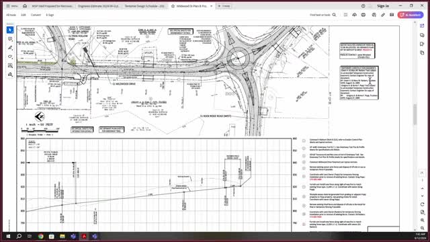
Task: Click the page number display box
Action: tap(422, 173)
